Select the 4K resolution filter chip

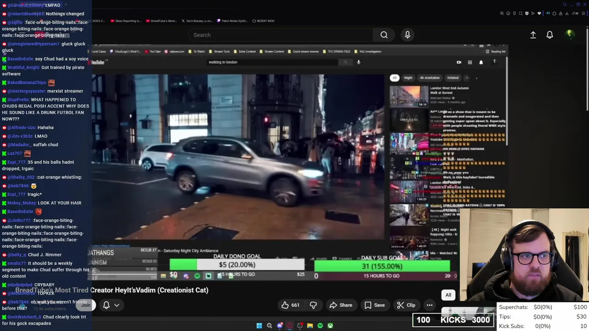click(x=429, y=78)
